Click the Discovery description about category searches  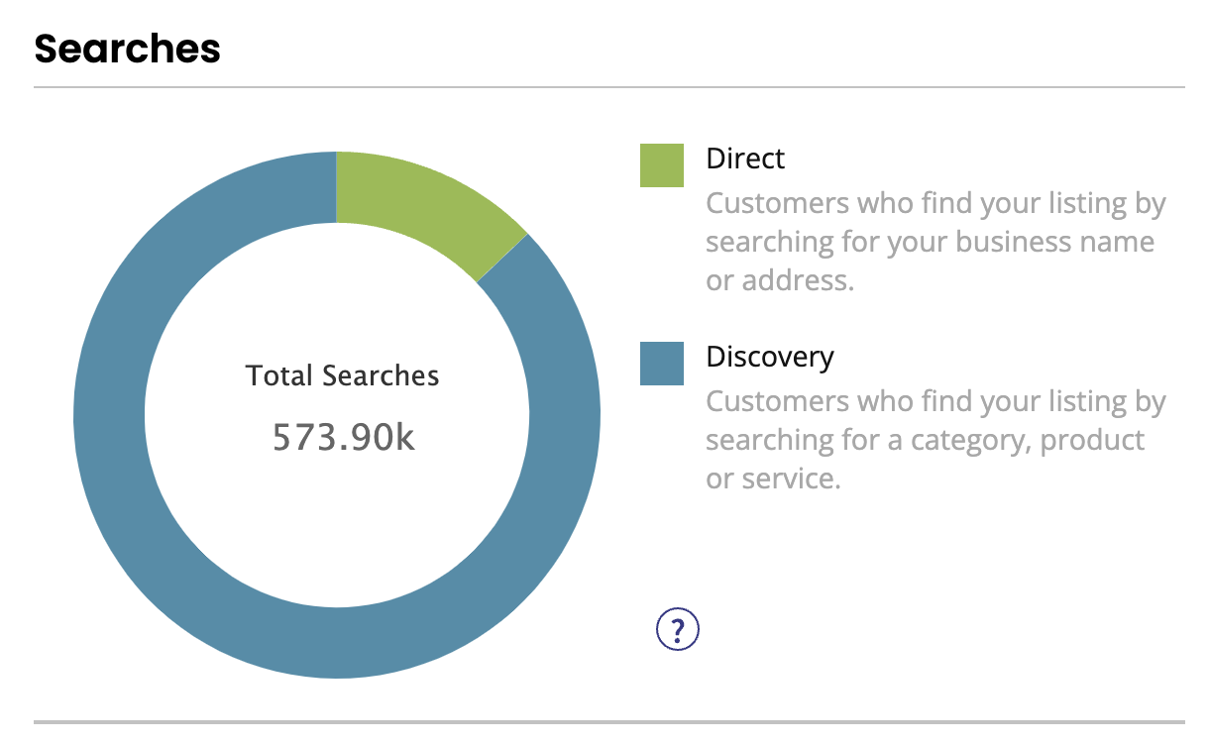[x=936, y=440]
